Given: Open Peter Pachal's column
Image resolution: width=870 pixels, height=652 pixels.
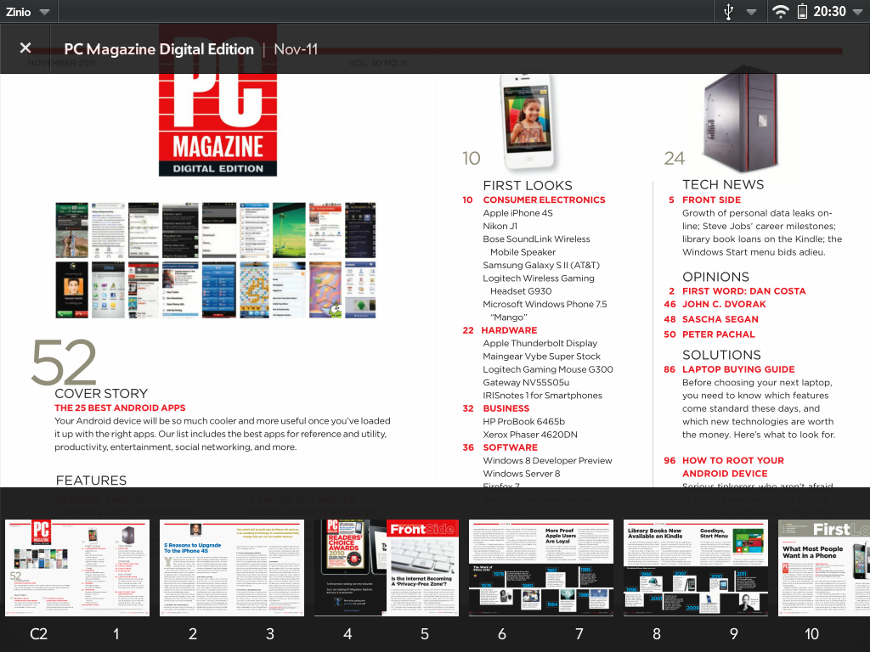Looking at the screenshot, I should [x=719, y=334].
